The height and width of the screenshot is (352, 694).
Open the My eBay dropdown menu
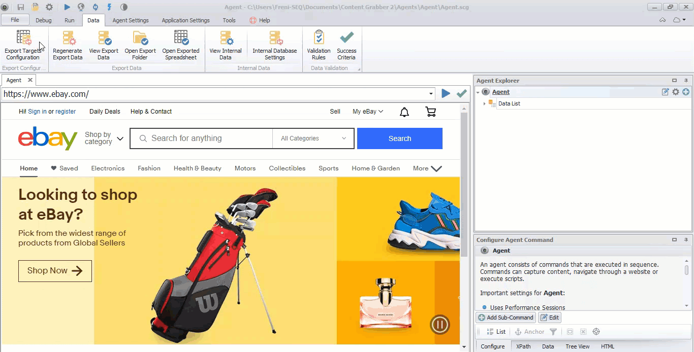point(368,112)
